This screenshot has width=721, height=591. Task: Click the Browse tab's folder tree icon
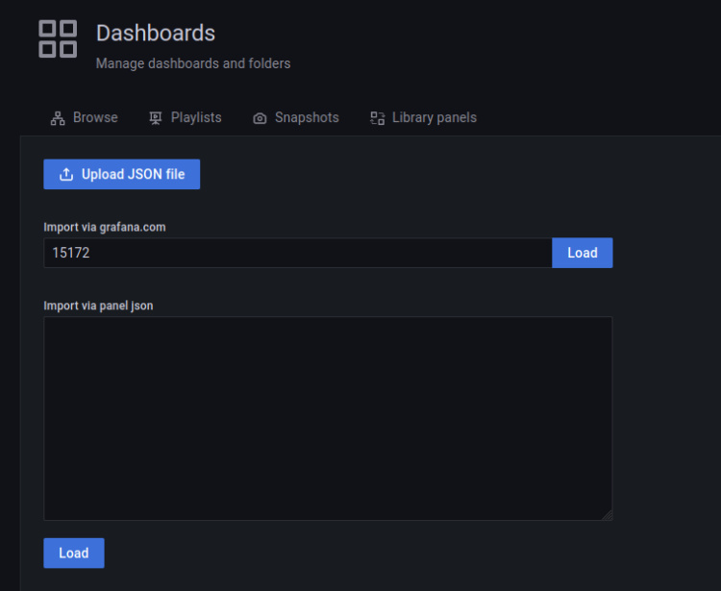tap(58, 118)
